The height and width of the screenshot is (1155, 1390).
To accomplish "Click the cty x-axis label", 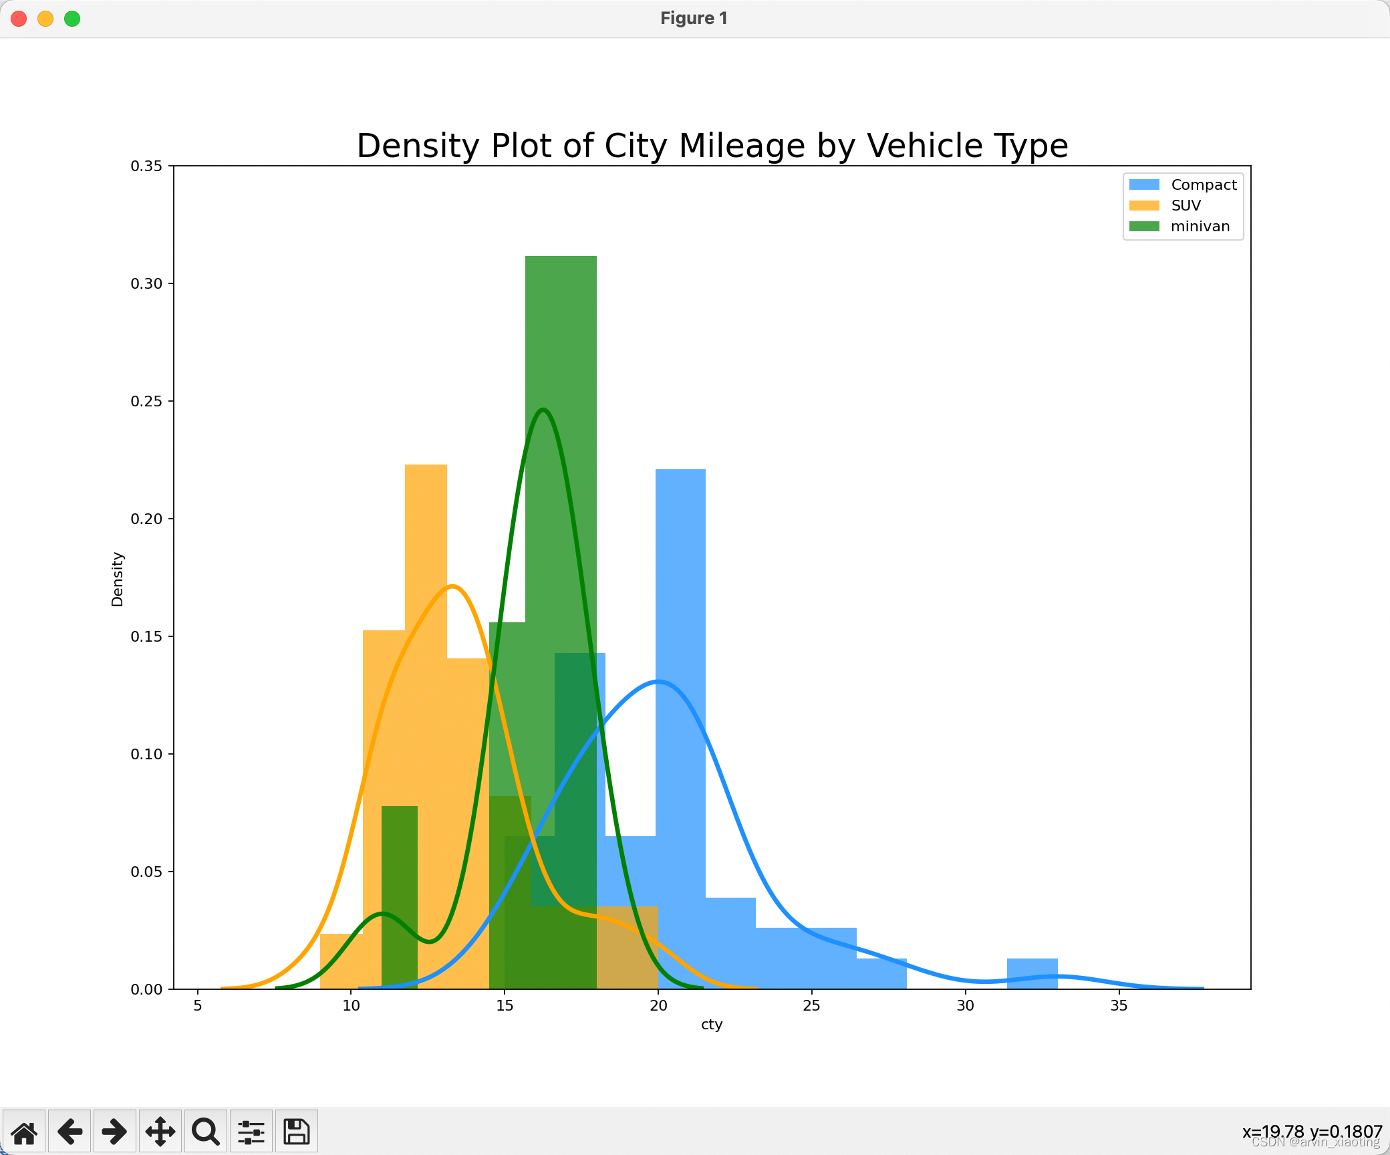I will click(x=712, y=1025).
